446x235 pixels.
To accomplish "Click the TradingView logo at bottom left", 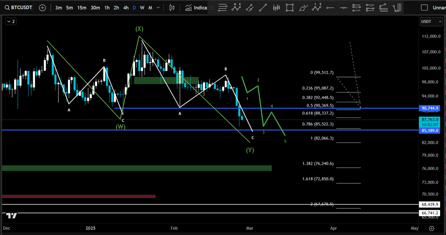I will point(10,215).
